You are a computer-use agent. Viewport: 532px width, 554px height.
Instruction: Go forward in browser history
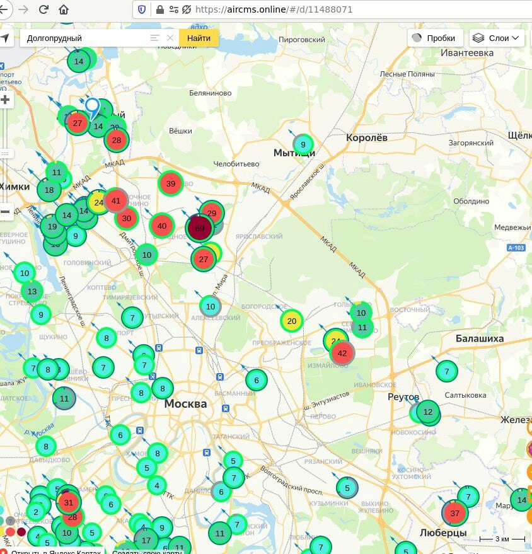click(x=23, y=9)
